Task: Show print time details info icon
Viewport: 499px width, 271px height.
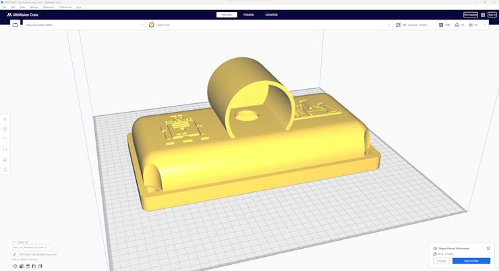Action: [488, 248]
